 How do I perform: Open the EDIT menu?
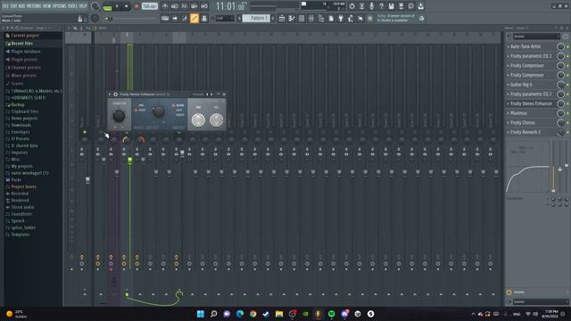(14, 6)
